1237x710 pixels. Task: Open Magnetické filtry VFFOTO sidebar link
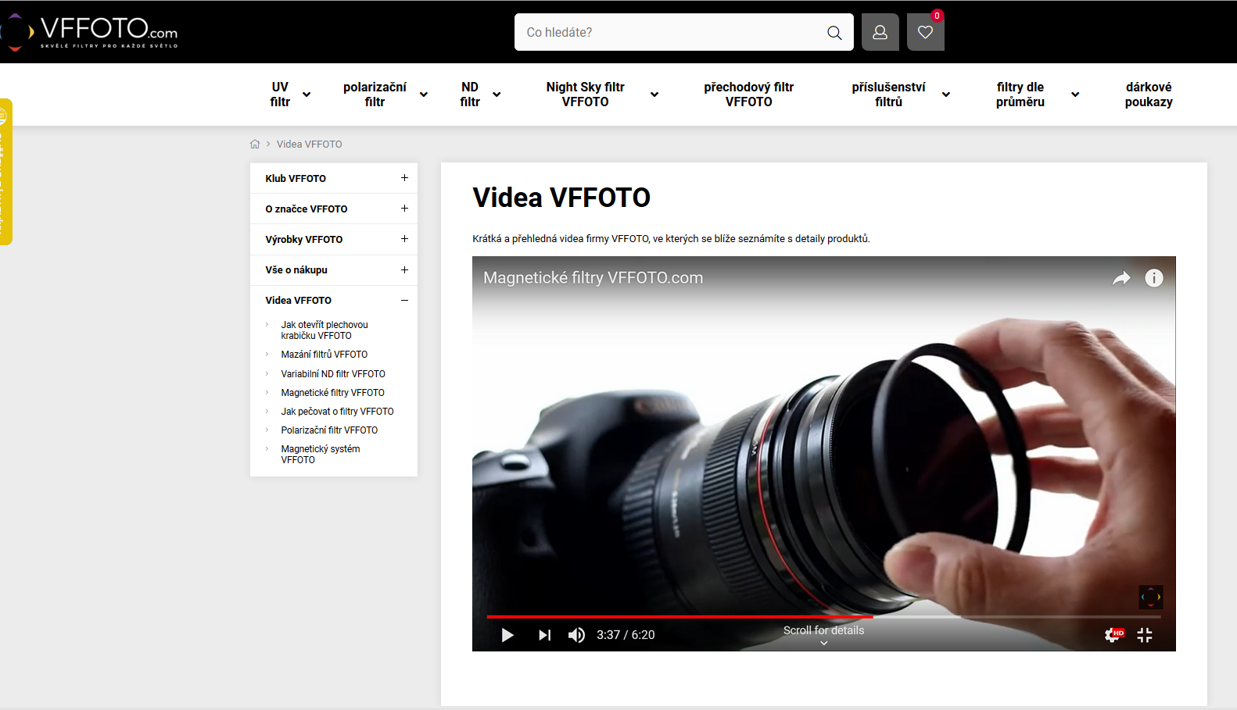333,393
